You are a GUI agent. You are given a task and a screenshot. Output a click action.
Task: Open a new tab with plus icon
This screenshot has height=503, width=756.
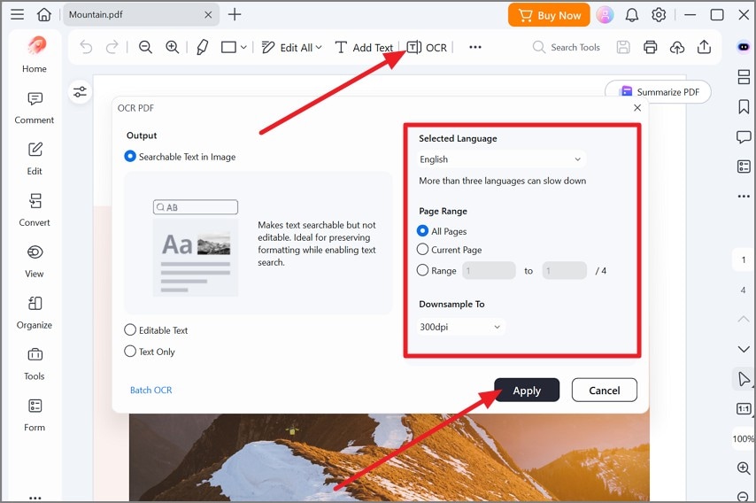coord(235,14)
